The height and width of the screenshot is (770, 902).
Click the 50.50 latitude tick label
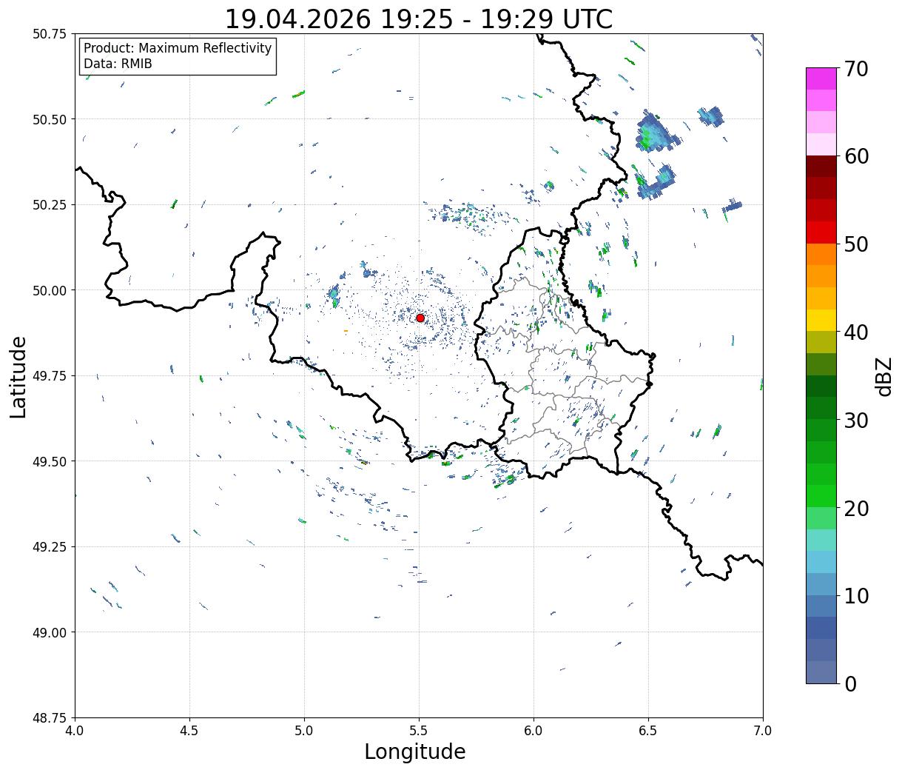(x=50, y=119)
